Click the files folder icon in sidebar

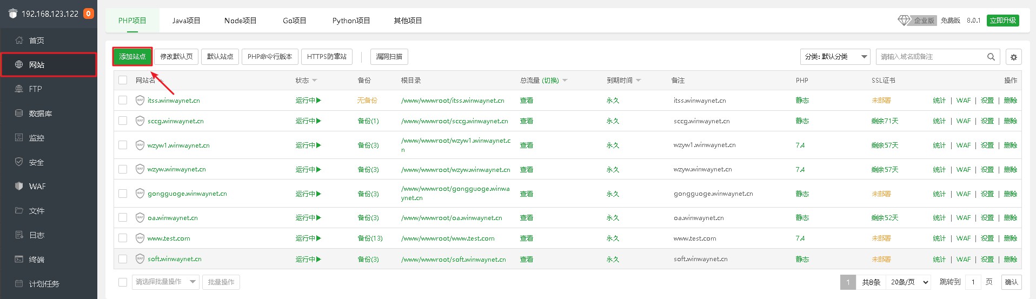point(19,210)
